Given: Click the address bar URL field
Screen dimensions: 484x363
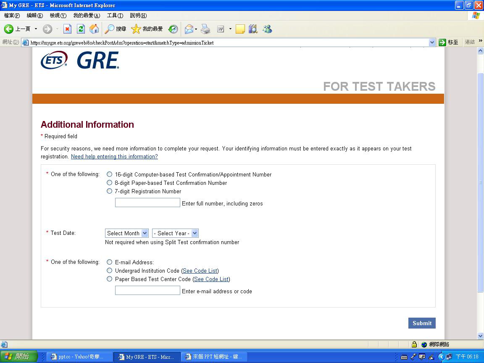Looking at the screenshot, I should [229, 42].
